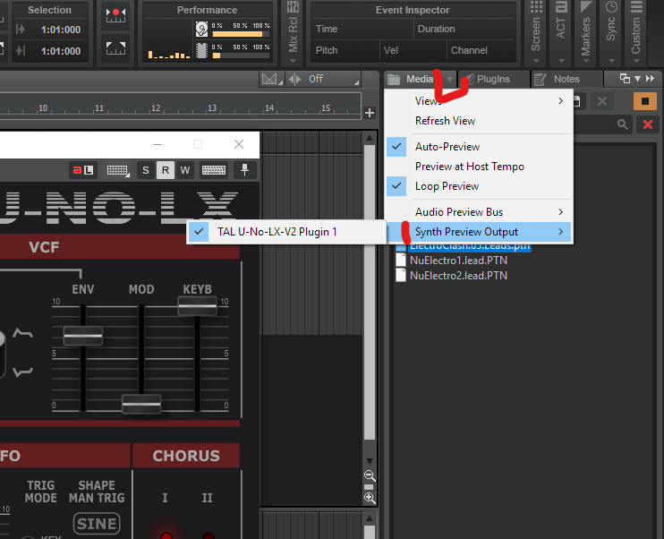Enable Preview at Host Tempo
Screen dimensions: 664x539
click(479, 167)
